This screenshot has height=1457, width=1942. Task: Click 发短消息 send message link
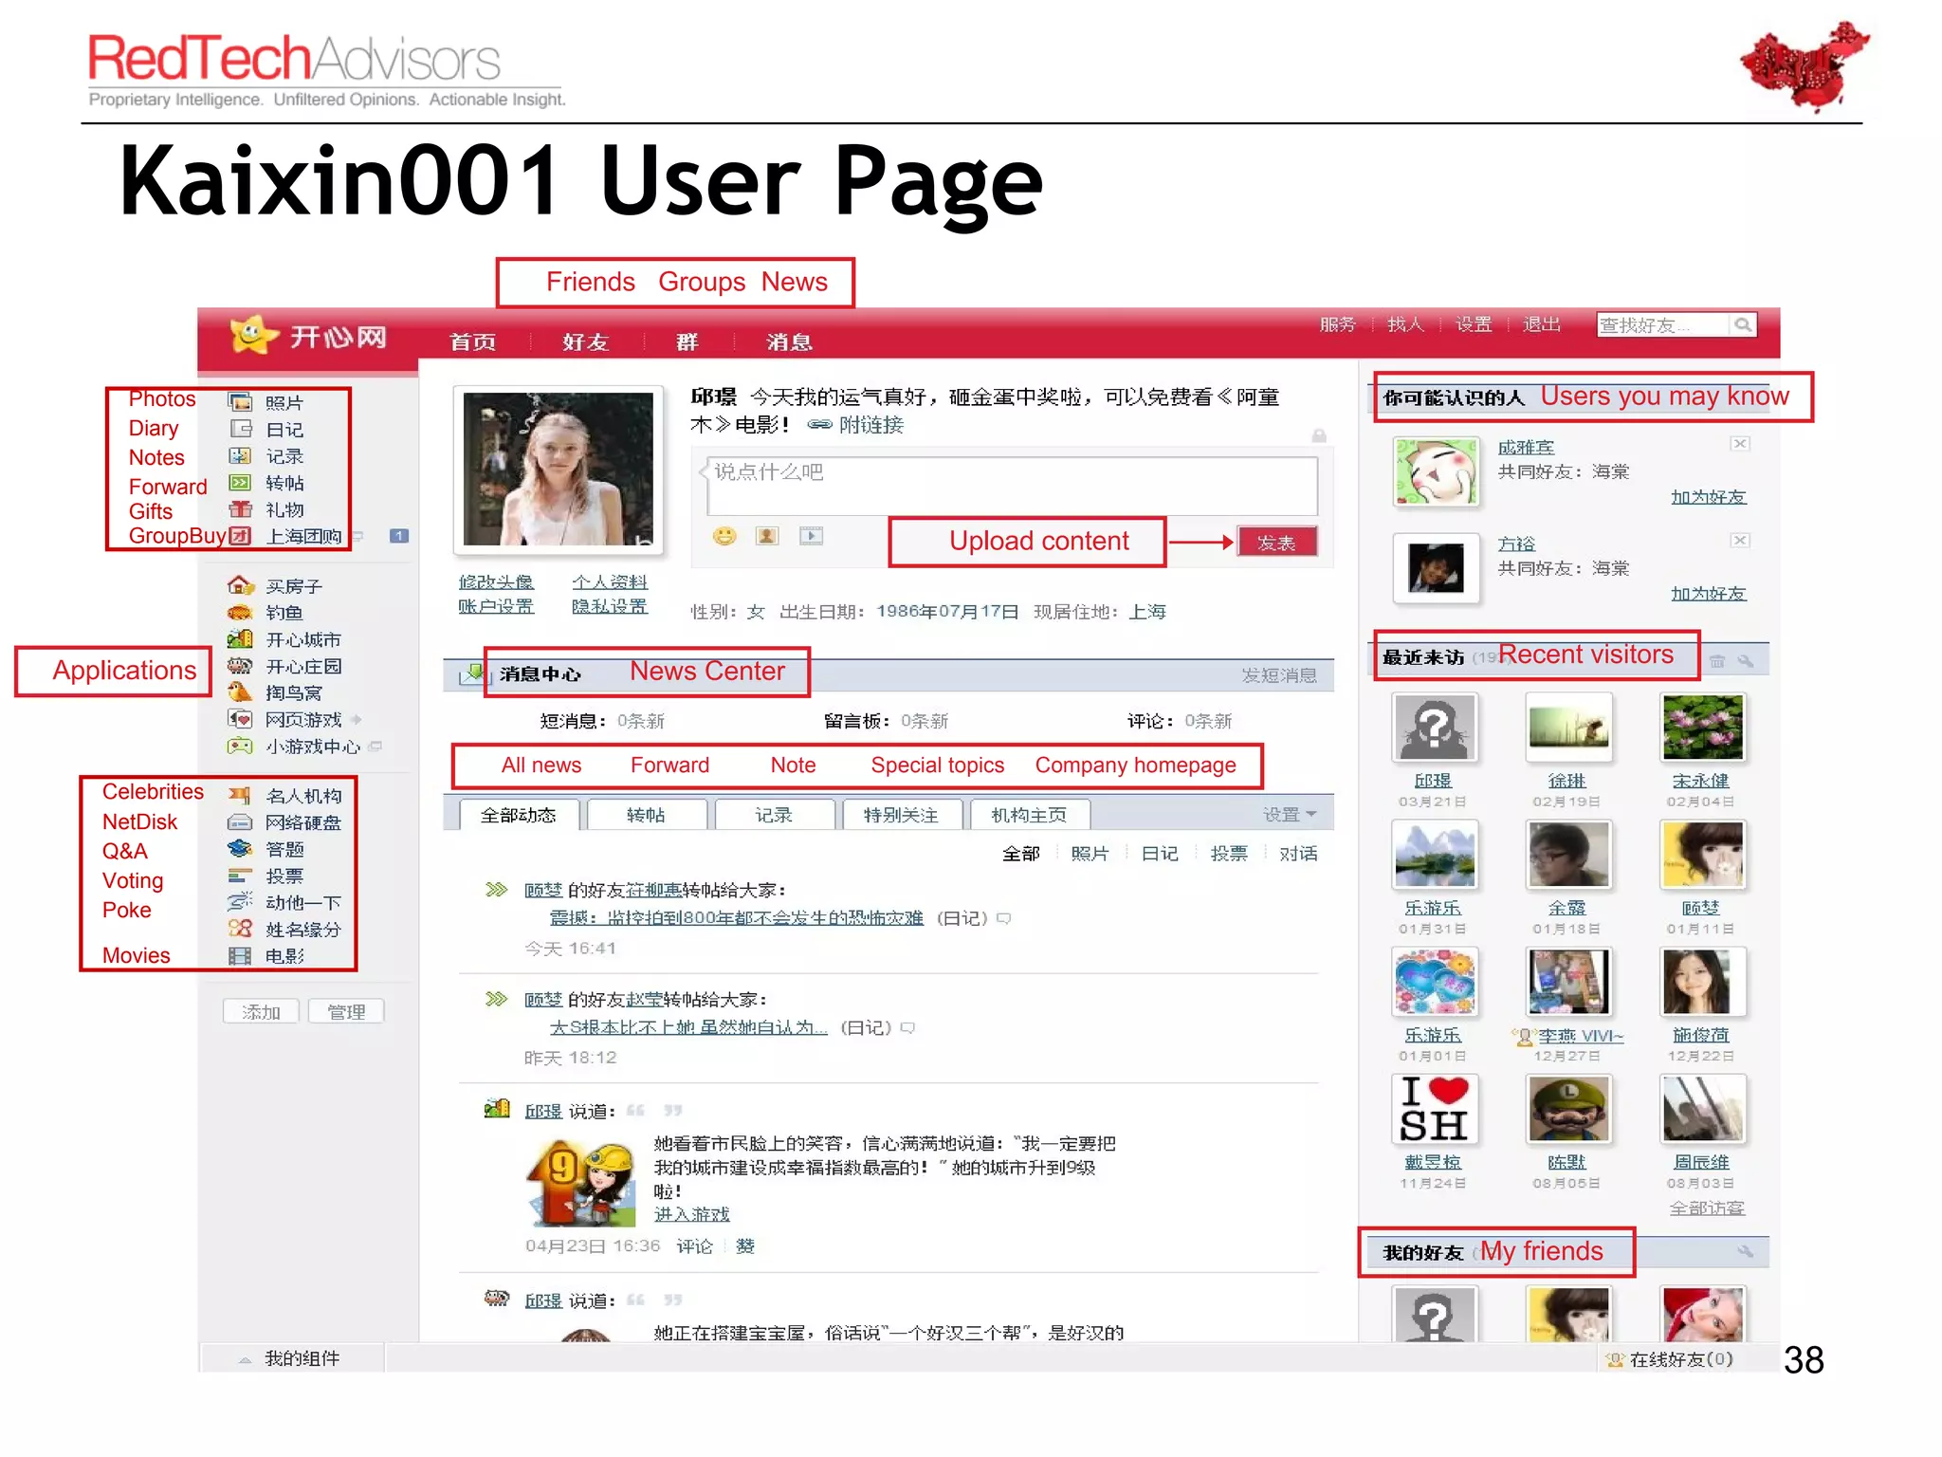pyautogui.click(x=1279, y=675)
